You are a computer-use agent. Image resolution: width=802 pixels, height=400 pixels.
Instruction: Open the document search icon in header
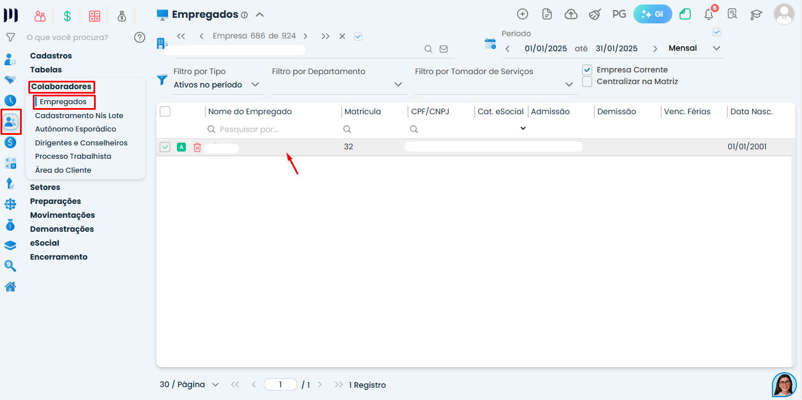[x=732, y=14]
